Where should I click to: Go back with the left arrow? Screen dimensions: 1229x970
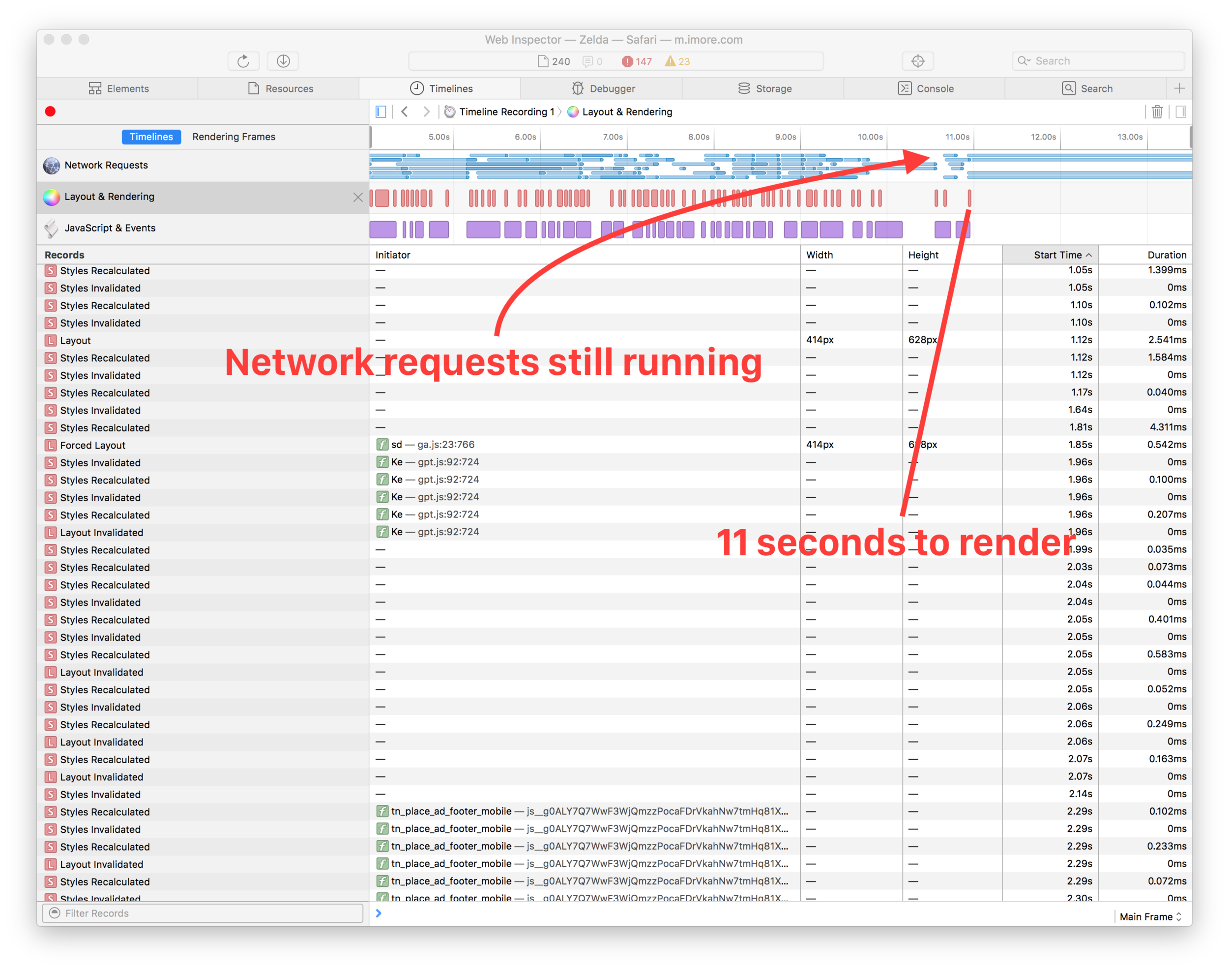[405, 112]
